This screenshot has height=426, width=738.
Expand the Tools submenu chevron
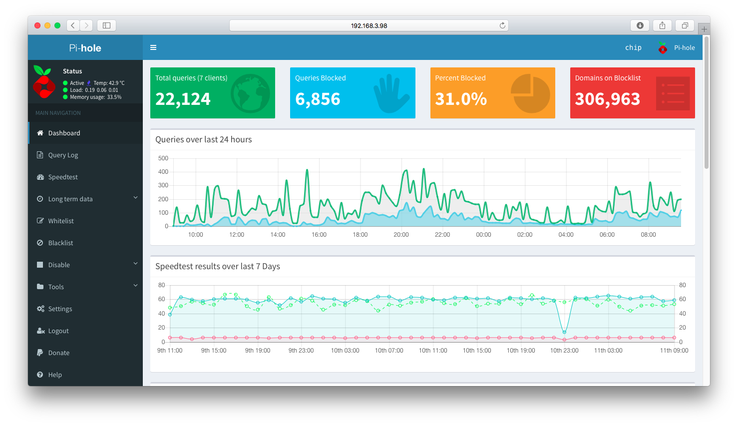coord(135,286)
